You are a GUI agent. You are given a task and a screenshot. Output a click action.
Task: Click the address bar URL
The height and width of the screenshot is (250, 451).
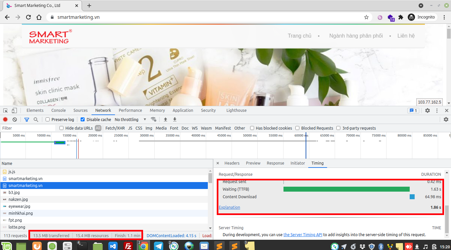tap(78, 17)
